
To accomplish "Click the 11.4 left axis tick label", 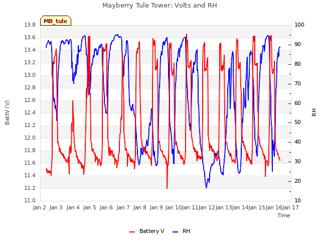I will pyautogui.click(x=30, y=175).
